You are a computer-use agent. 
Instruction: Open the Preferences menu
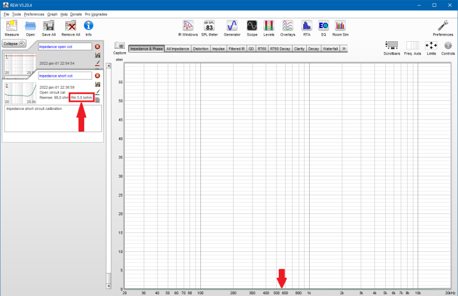(34, 14)
